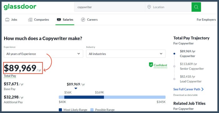This screenshot has height=113, width=219.
Task: Click the glassdoor logo
Action: [x=20, y=7]
